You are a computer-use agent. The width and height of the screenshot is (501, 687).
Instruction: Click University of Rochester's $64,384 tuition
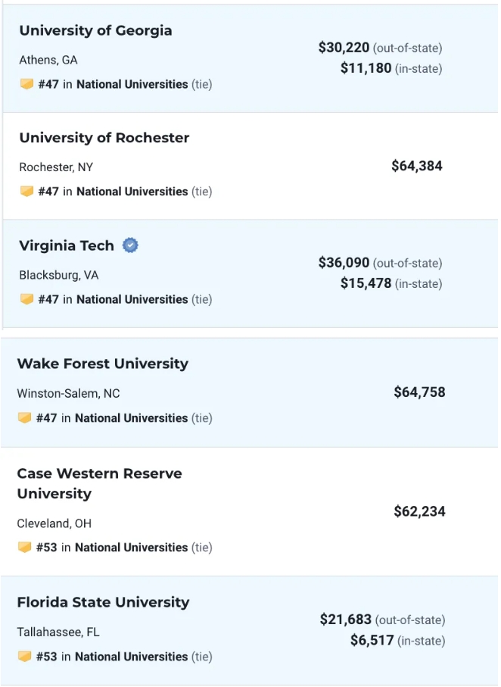pos(416,166)
